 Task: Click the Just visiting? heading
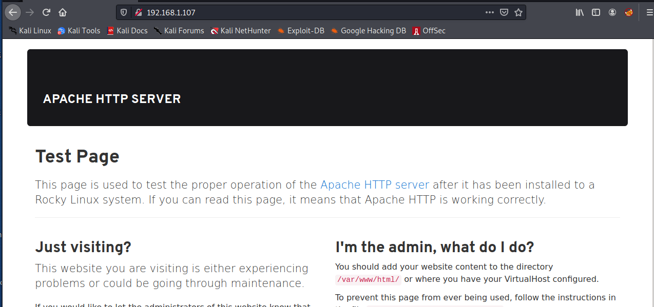coord(83,248)
